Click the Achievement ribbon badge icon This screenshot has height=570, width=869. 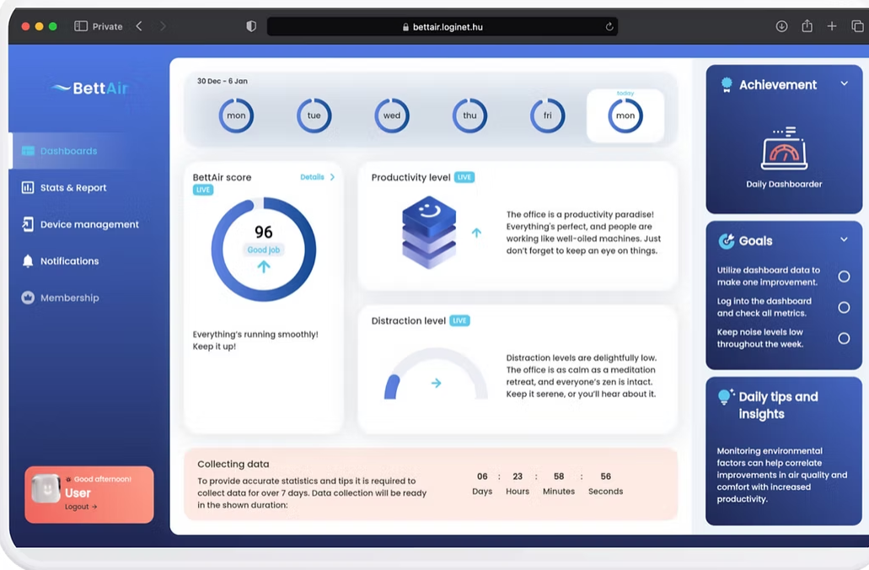[x=726, y=85]
